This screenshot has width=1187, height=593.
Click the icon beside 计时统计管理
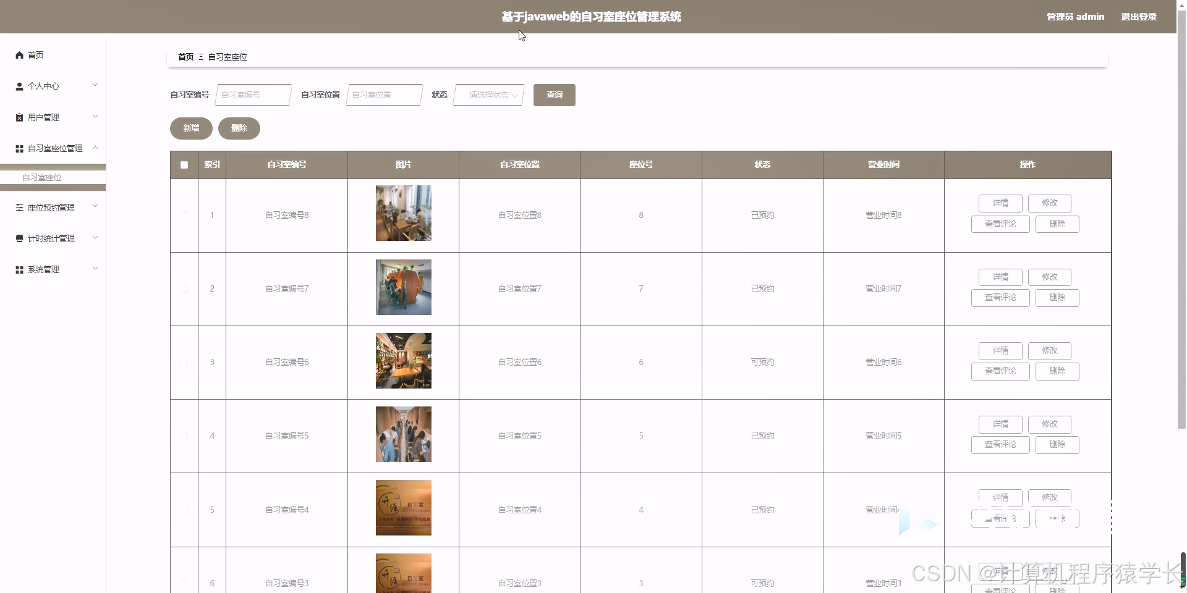(19, 238)
